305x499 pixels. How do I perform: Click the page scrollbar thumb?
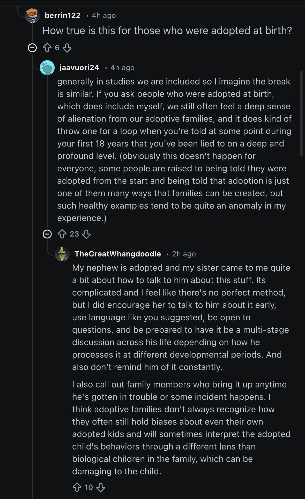tap(301, 113)
